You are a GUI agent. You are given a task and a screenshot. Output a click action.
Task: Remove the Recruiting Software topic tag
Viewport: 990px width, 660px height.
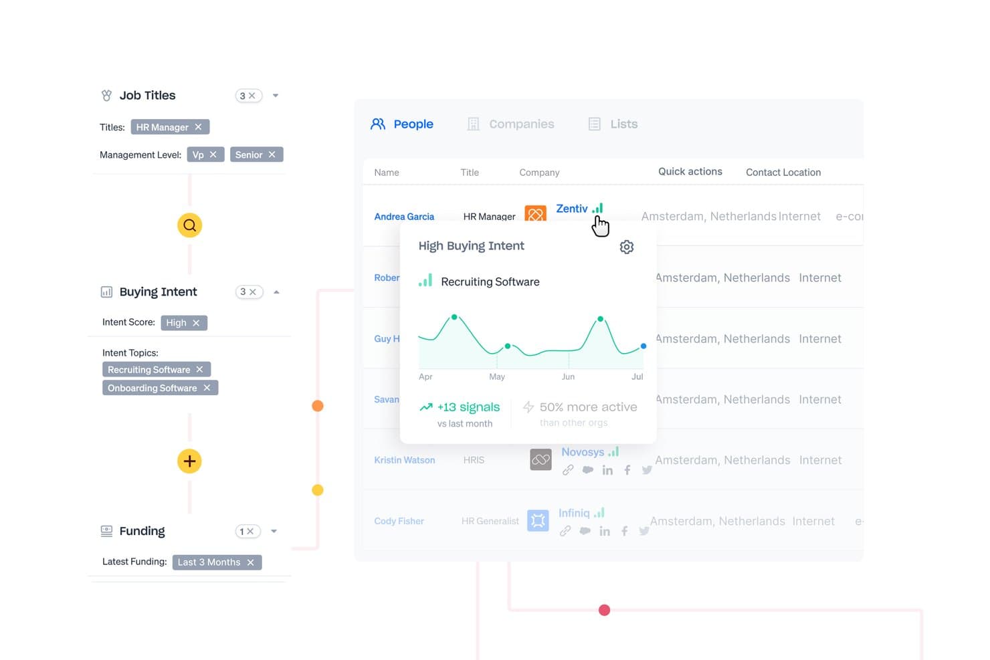coord(199,369)
